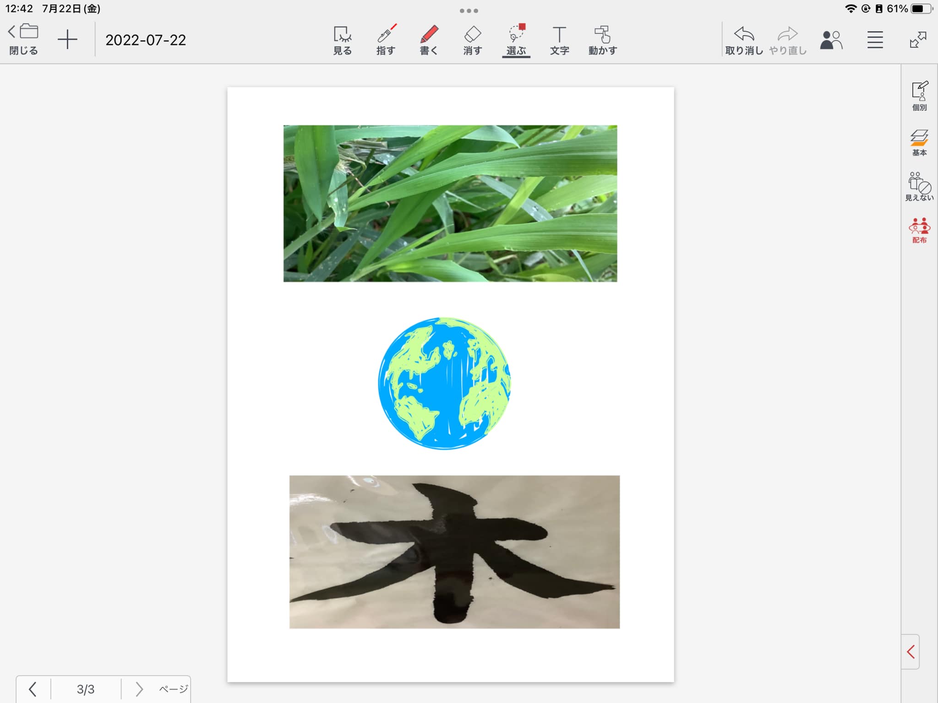Select the blue globe drawing
The image size is (938, 703).
(444, 384)
